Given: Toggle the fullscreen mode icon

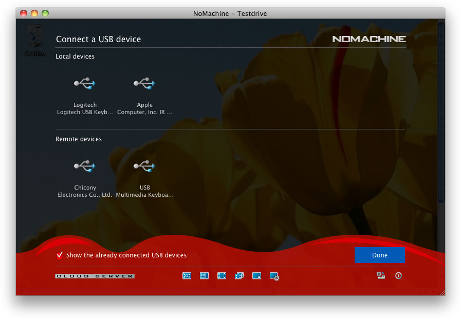Looking at the screenshot, I should 222,276.
